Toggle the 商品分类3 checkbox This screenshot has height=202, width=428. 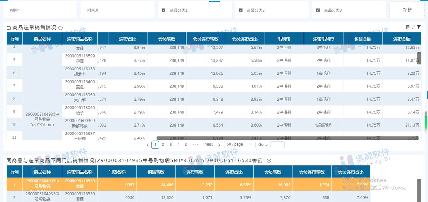pos(318,10)
